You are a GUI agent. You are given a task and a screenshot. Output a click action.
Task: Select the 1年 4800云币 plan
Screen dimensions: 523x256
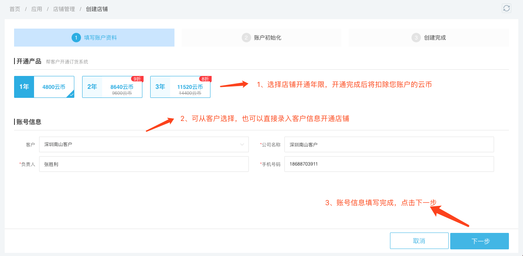click(x=44, y=87)
